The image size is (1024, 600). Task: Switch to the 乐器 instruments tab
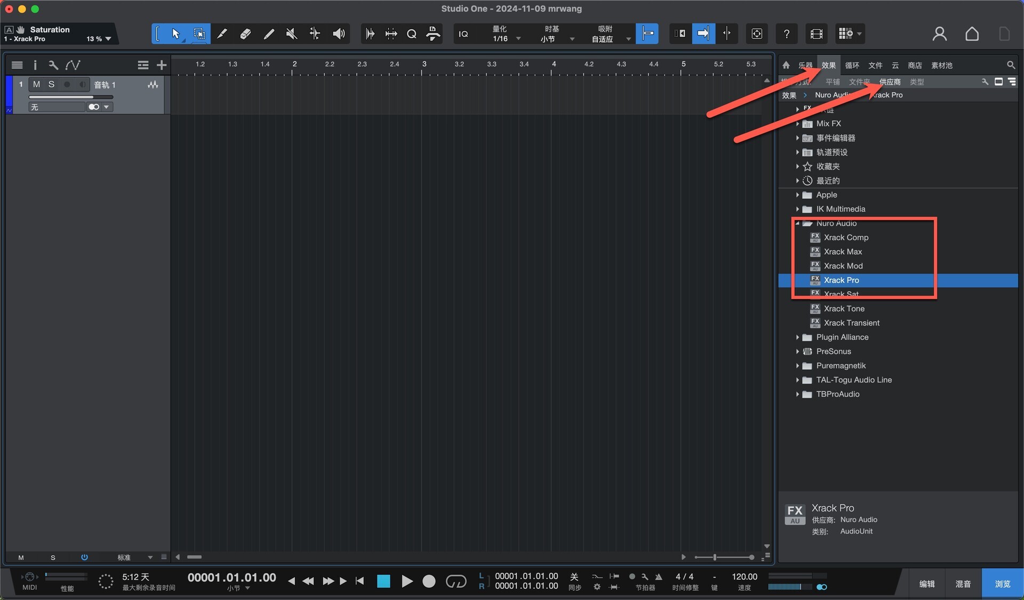click(x=805, y=65)
